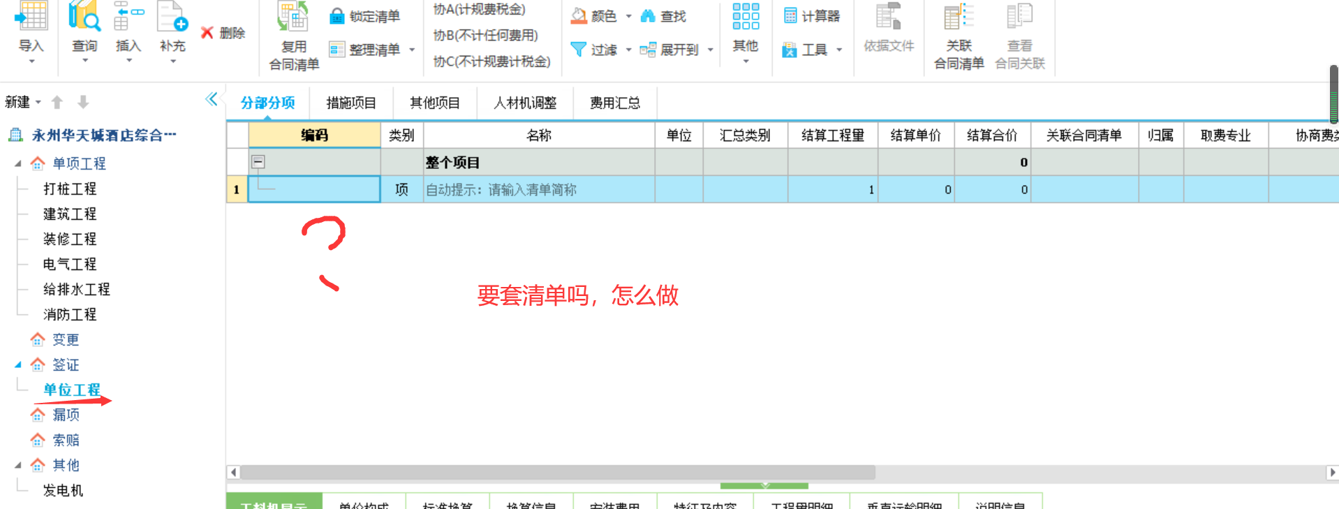The width and height of the screenshot is (1339, 509).
Task: Click the 插入 insert icon
Action: [x=128, y=15]
